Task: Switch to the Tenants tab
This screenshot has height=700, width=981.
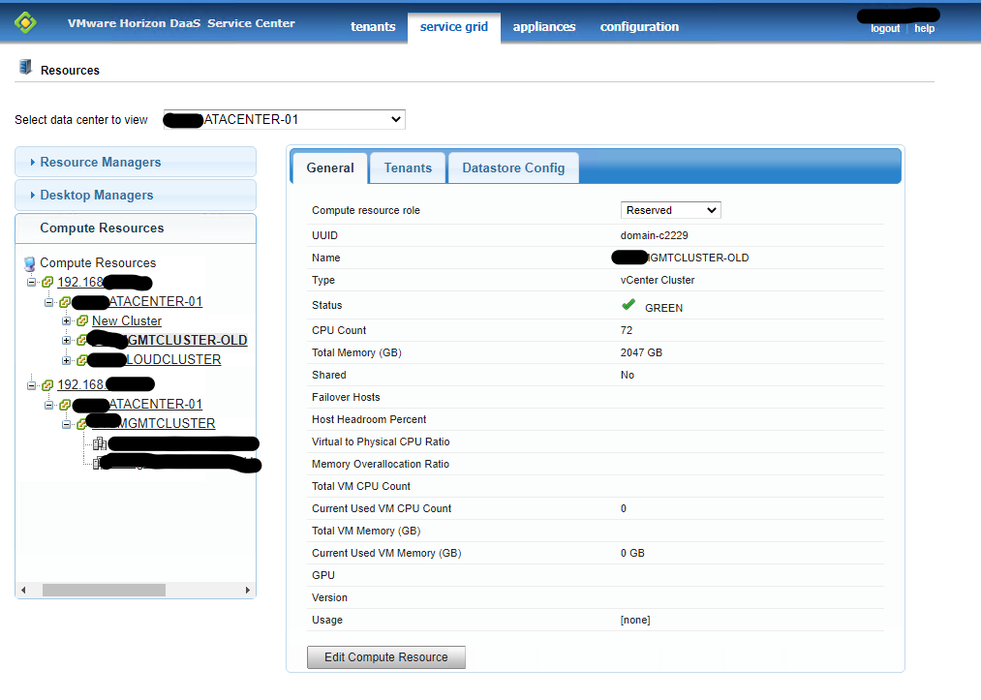Action: pos(408,167)
